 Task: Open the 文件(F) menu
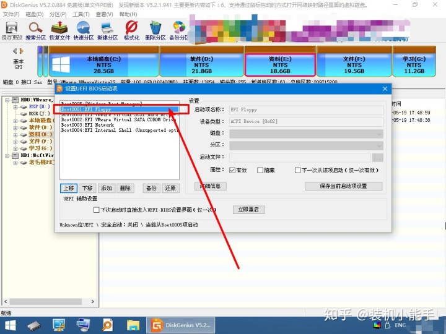(x=11, y=14)
